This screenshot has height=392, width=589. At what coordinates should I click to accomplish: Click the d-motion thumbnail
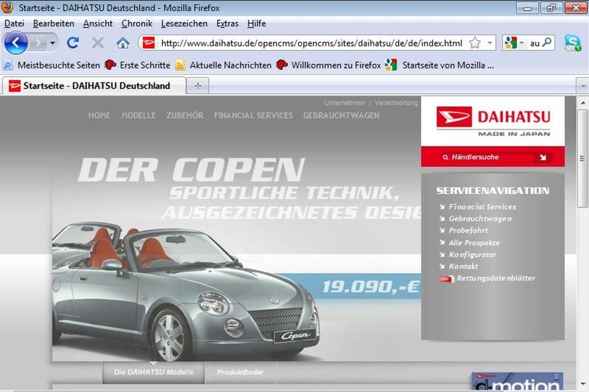517,381
